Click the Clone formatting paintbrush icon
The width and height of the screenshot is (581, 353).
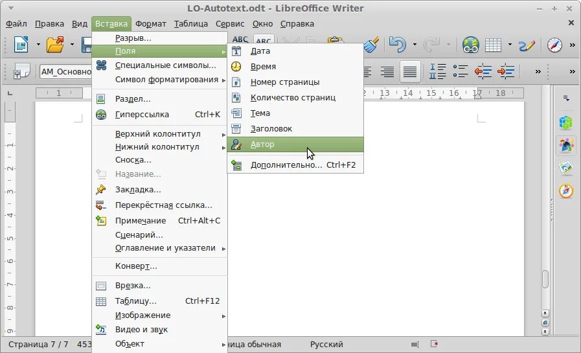point(371,45)
